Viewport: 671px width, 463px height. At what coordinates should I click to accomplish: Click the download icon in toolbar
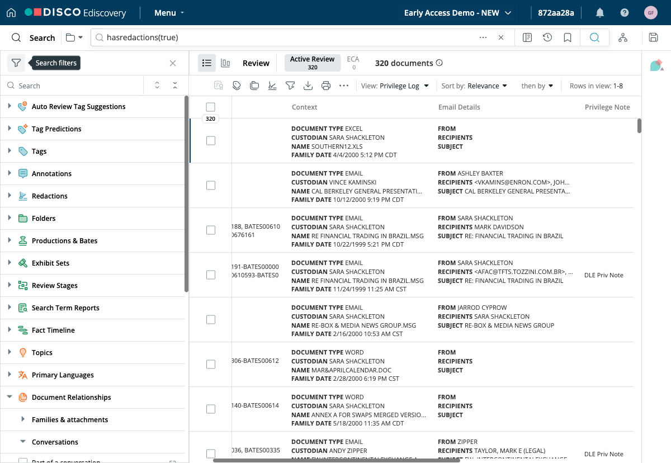click(308, 86)
